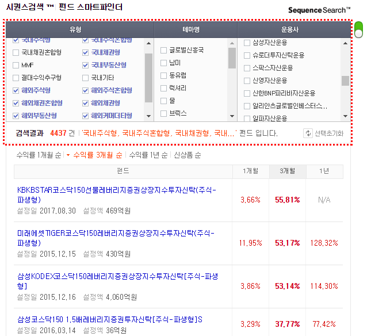The image size is (371, 336).
Task: Uncheck the 국내채권형 checkbox
Action: click(85, 52)
